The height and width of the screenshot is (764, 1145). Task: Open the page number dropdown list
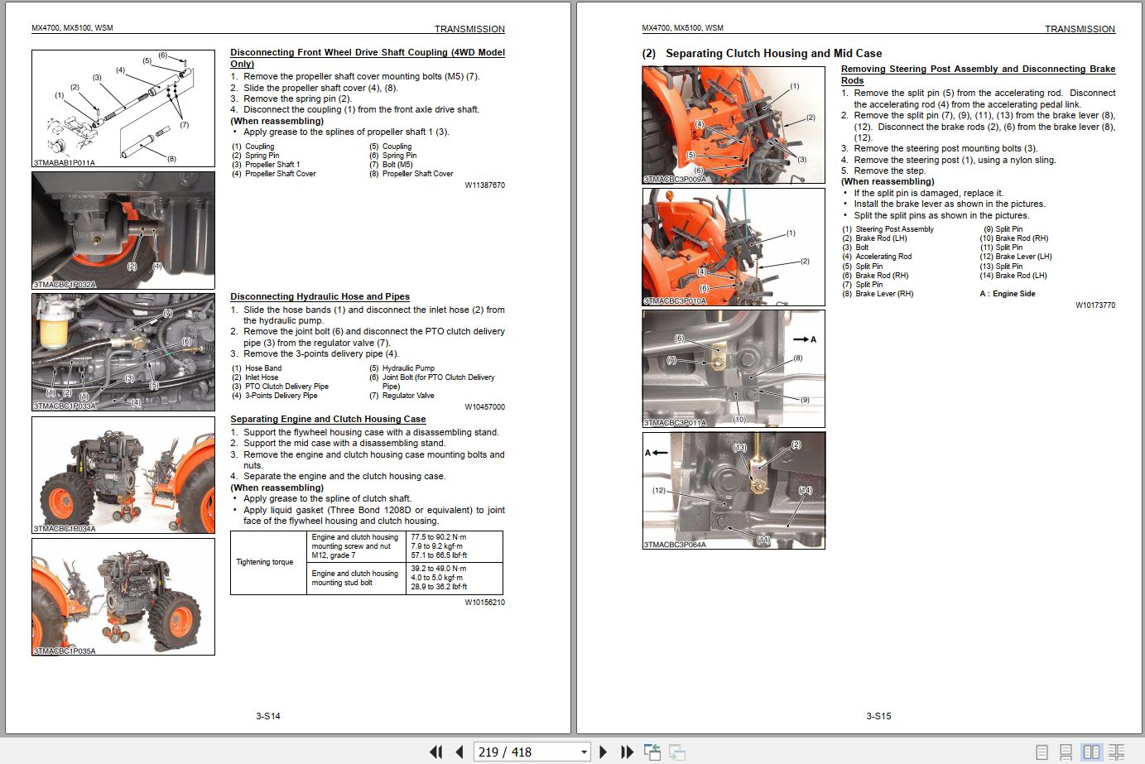click(584, 752)
